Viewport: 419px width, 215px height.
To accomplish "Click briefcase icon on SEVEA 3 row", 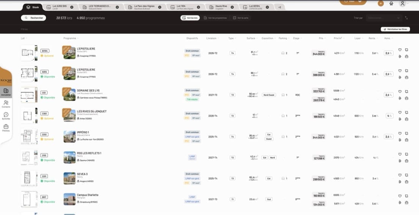I will pyautogui.click(x=406, y=182).
